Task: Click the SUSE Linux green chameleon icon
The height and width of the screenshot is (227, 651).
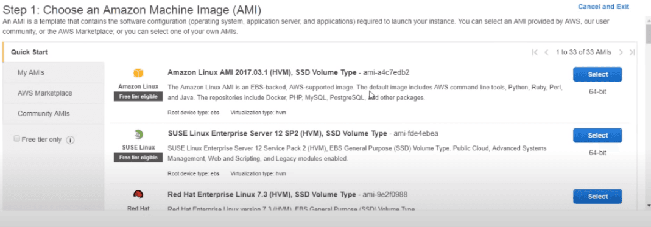Action: click(138, 134)
